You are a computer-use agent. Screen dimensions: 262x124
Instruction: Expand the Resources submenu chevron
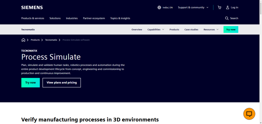(x=217, y=30)
